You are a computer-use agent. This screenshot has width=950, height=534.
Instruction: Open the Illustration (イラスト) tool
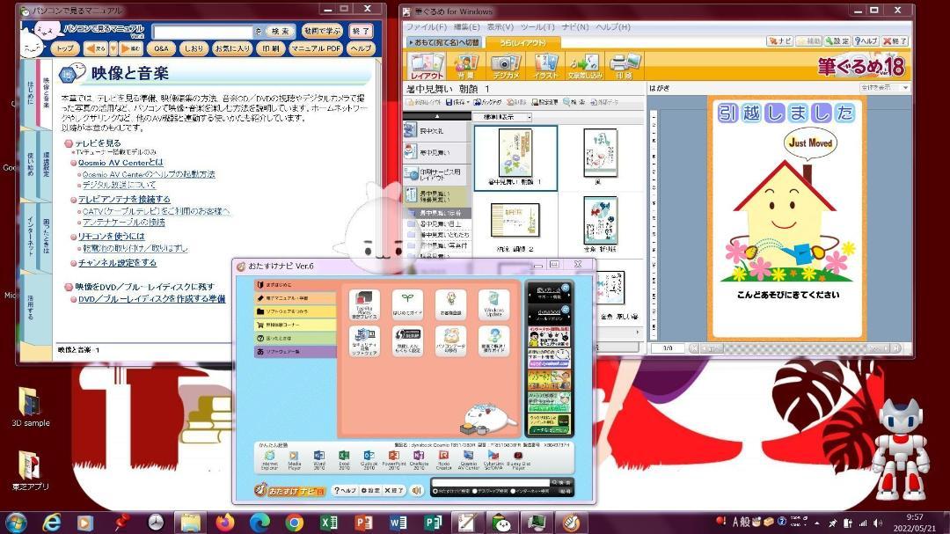(x=546, y=66)
